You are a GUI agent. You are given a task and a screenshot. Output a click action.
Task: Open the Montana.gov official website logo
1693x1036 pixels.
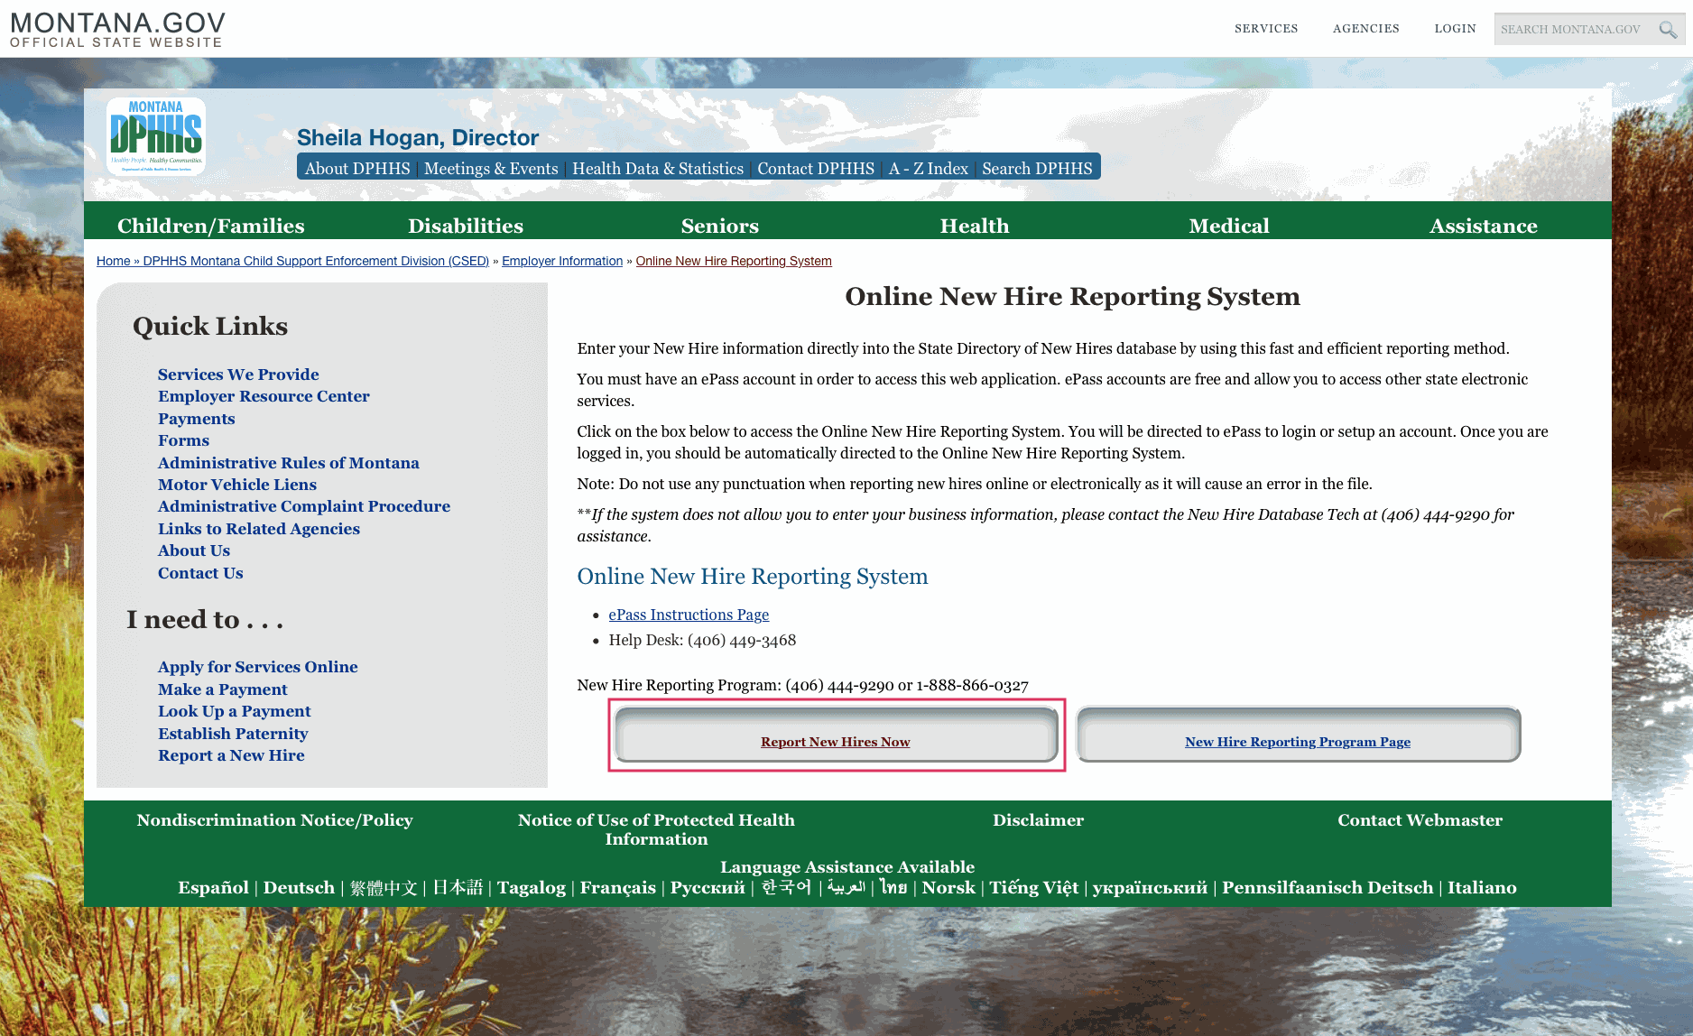118,29
